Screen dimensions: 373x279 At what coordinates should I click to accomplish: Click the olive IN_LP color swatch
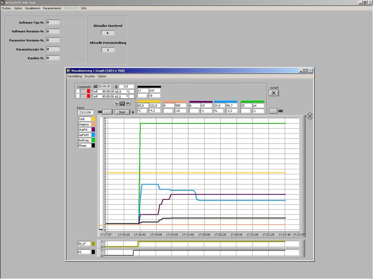(93, 244)
